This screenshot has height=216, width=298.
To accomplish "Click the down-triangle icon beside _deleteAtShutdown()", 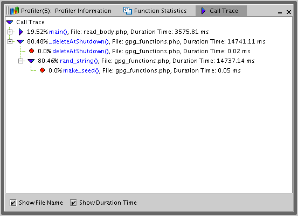I will [x=20, y=41].
